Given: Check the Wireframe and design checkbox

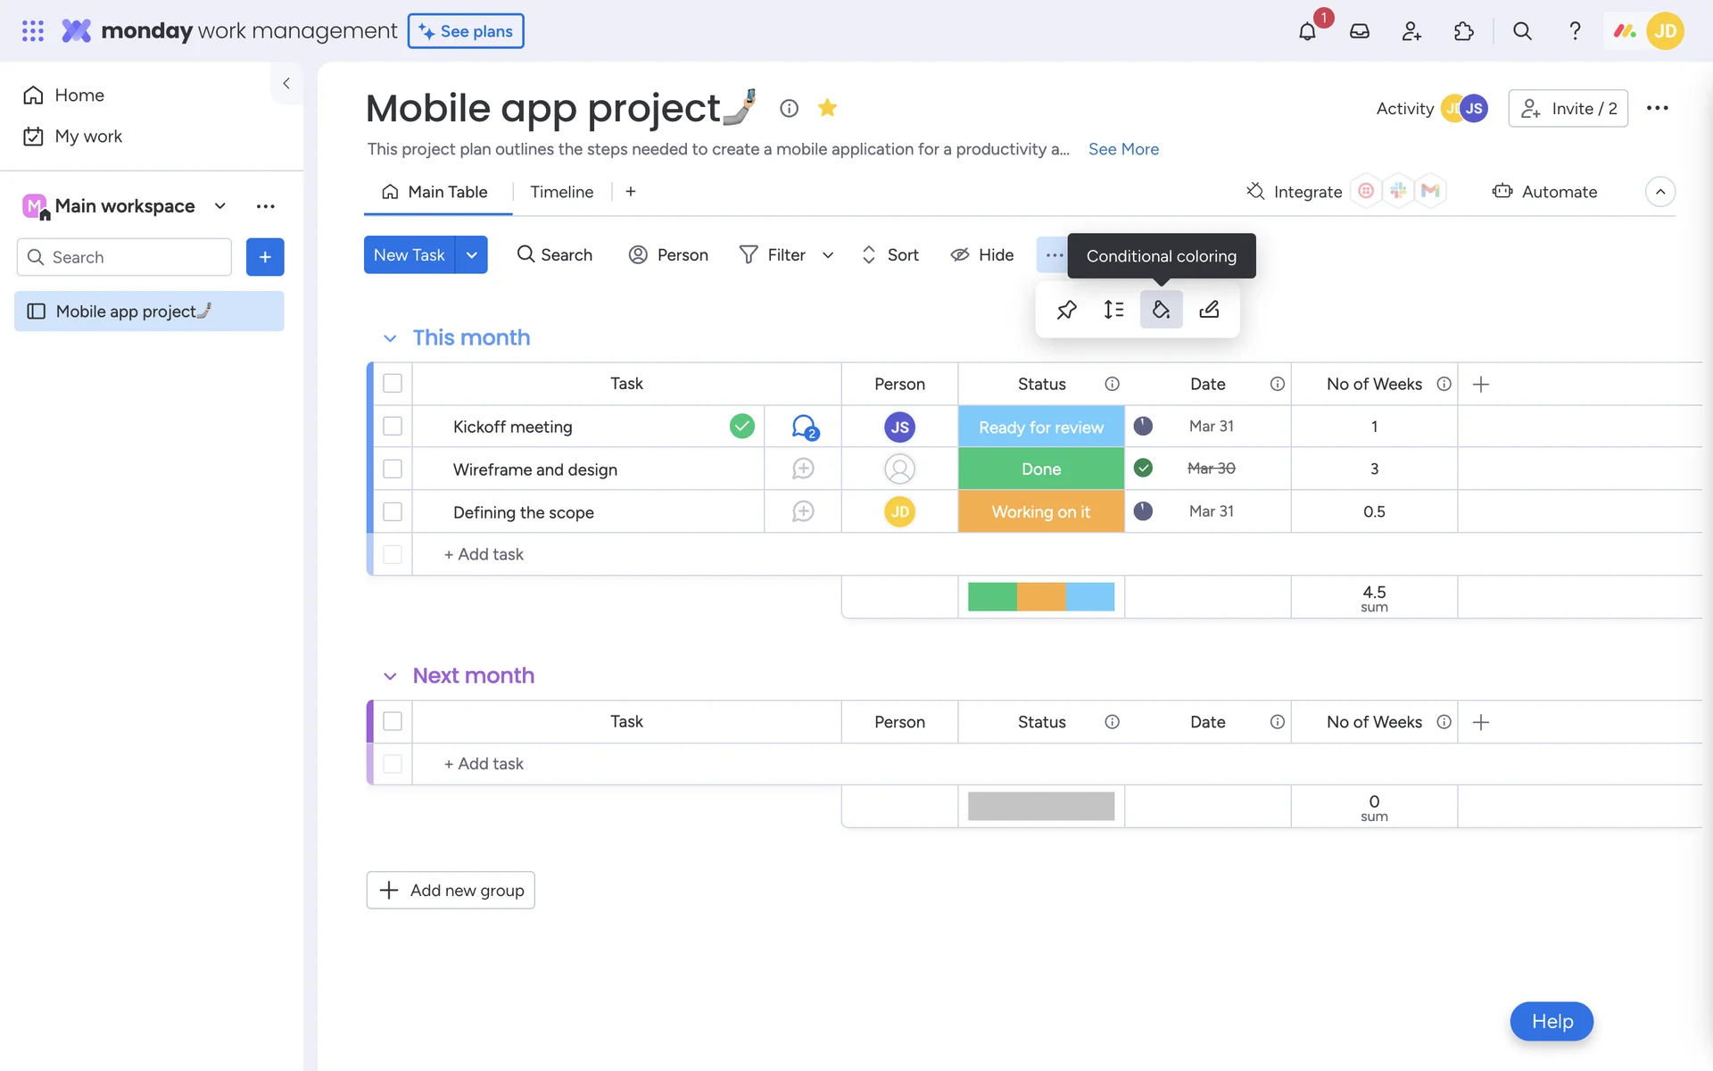Looking at the screenshot, I should tap(393, 469).
